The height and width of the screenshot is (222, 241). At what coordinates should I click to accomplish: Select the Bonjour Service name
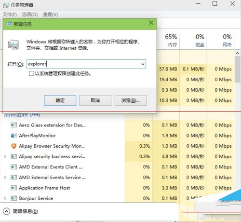tap(36, 198)
